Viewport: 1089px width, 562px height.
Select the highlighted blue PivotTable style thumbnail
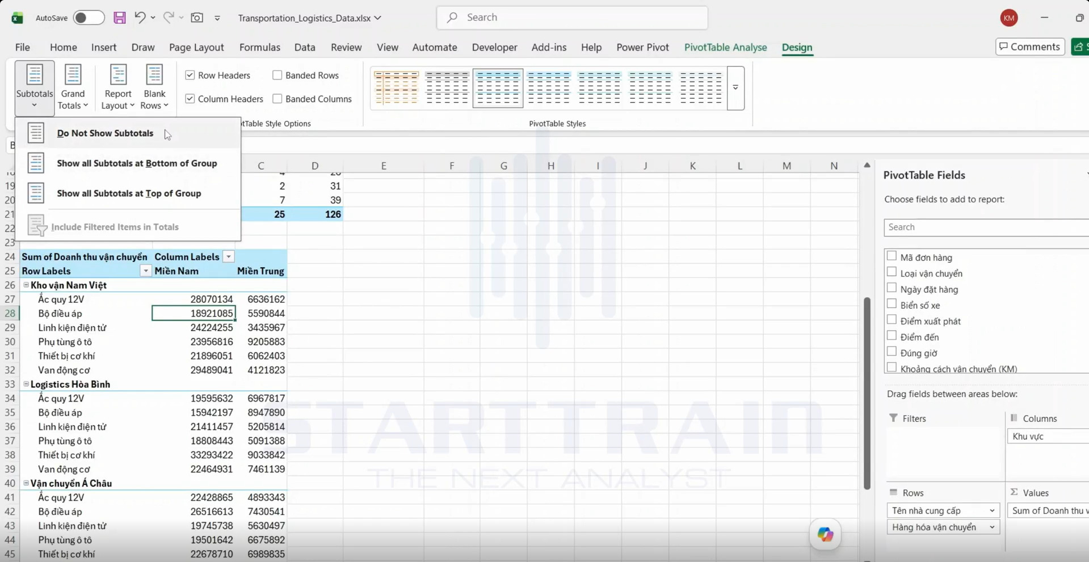click(x=498, y=88)
